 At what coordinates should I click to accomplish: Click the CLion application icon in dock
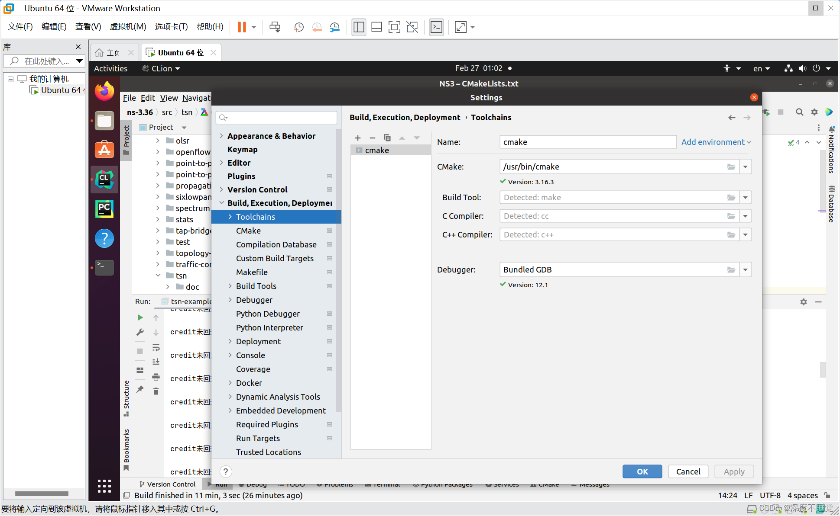pos(104,179)
